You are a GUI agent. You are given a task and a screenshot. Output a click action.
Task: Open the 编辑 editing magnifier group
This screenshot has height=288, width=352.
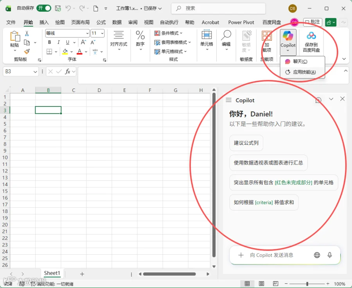click(x=226, y=40)
